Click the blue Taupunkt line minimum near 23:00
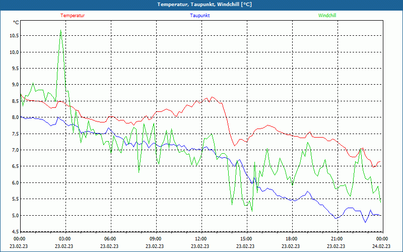Viewport: 403px width, 252px height. [x=365, y=222]
